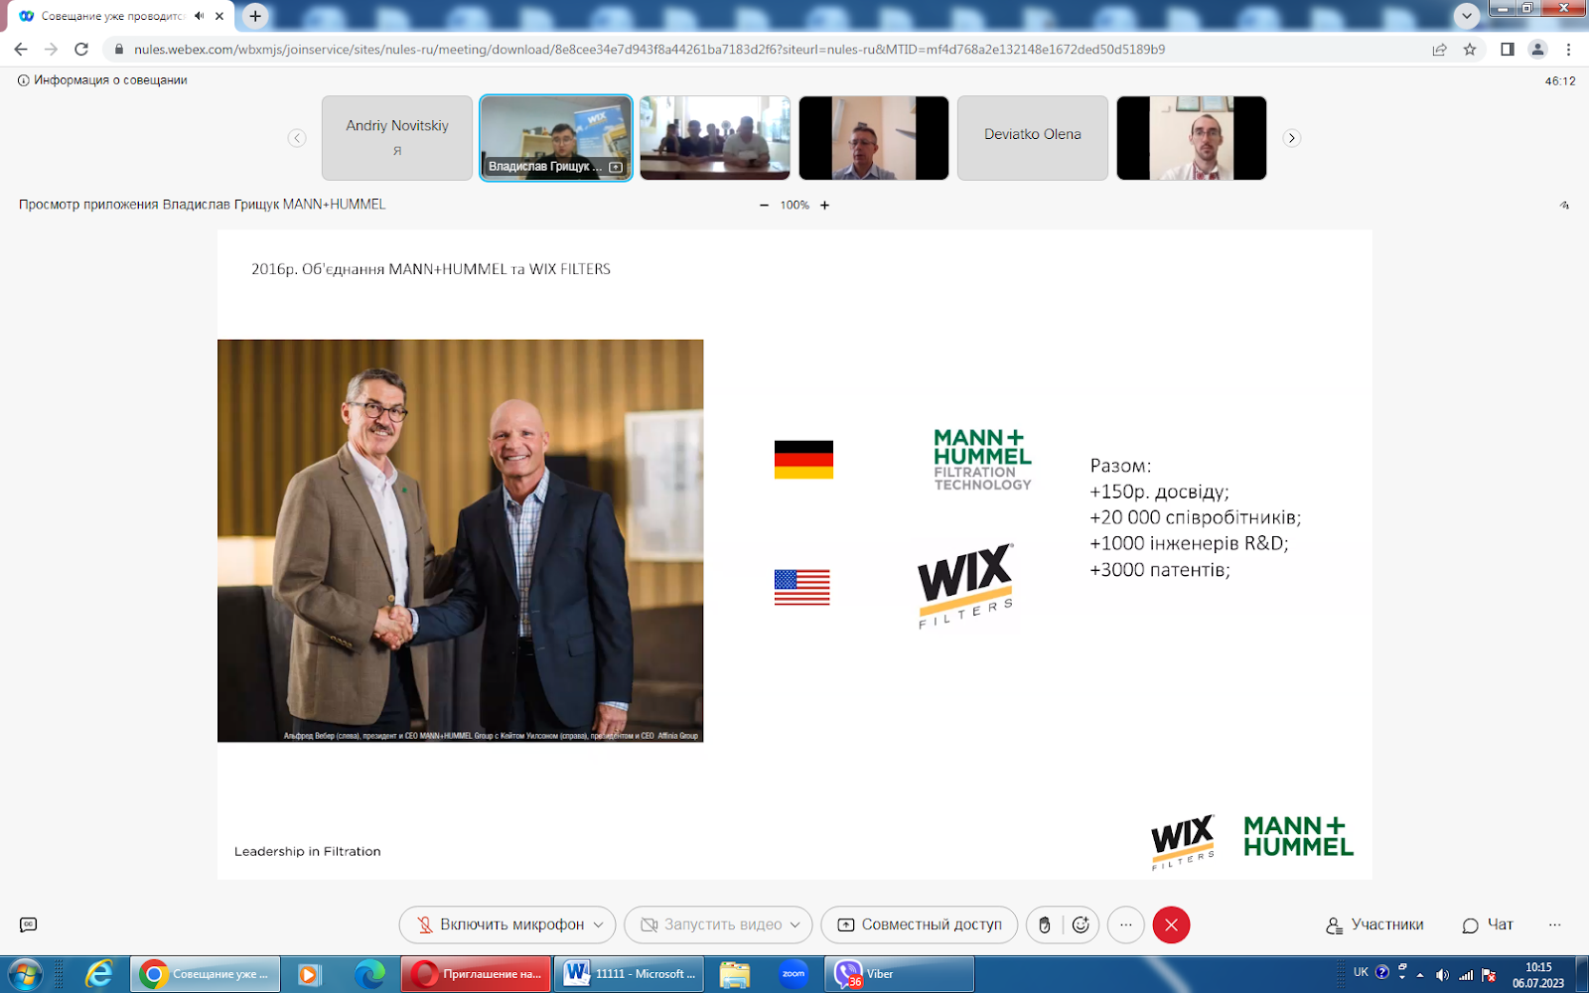
Task: Zoom out the shared content view
Action: (764, 206)
